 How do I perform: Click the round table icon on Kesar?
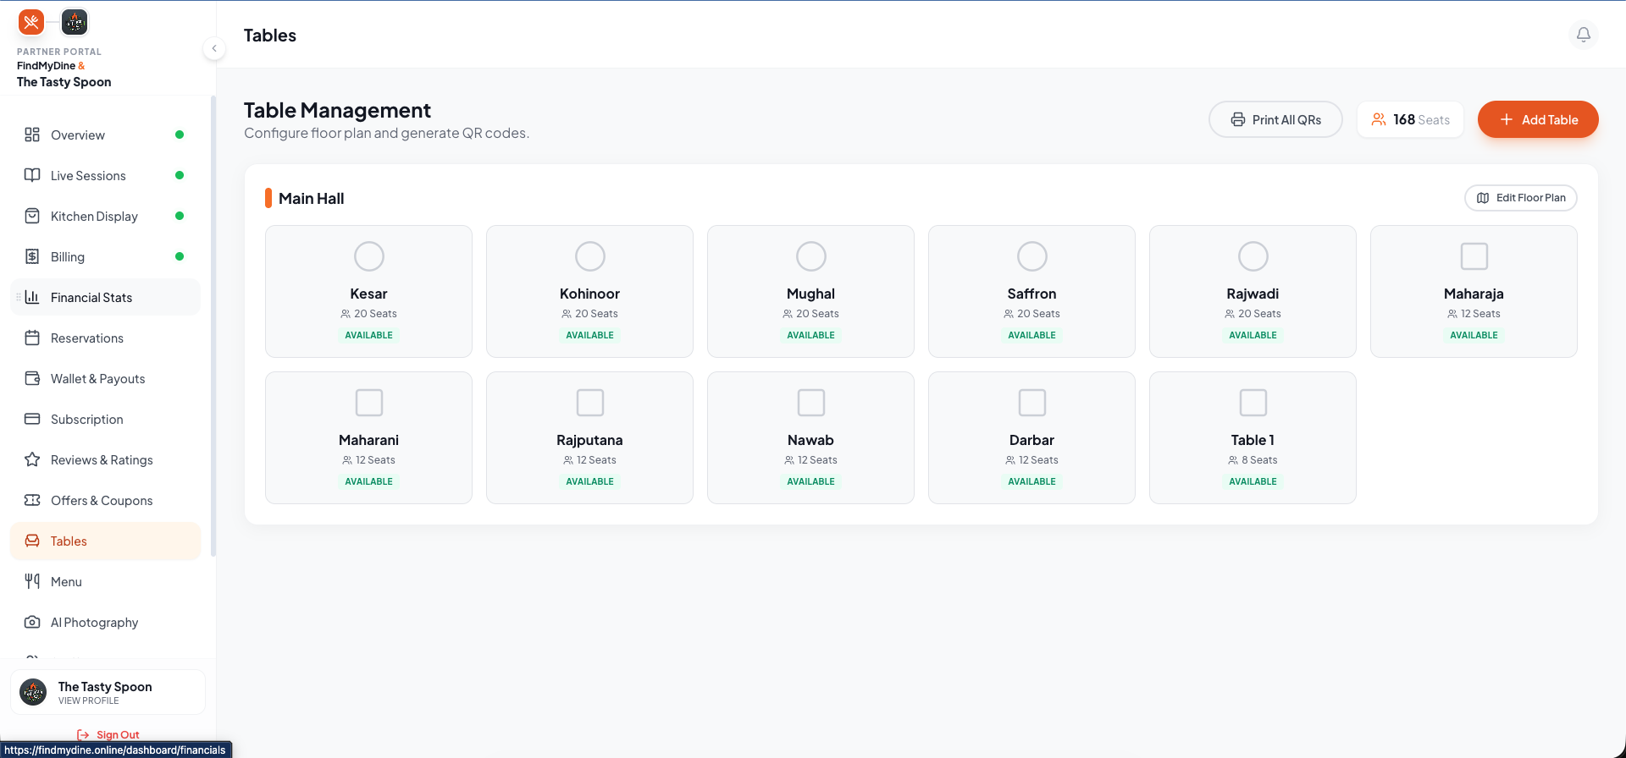[368, 256]
